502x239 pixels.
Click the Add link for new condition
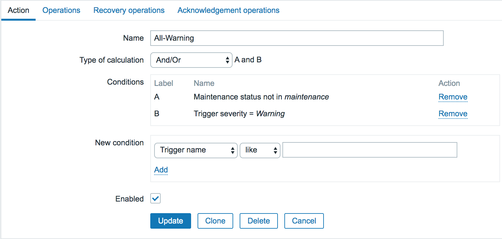click(x=161, y=170)
